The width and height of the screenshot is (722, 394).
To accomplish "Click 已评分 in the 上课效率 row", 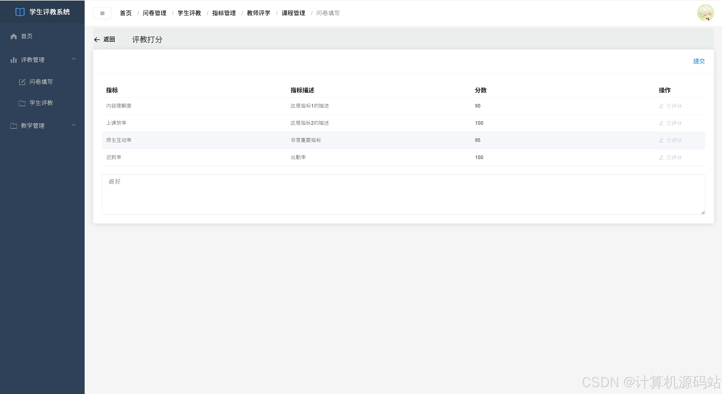I will [674, 123].
